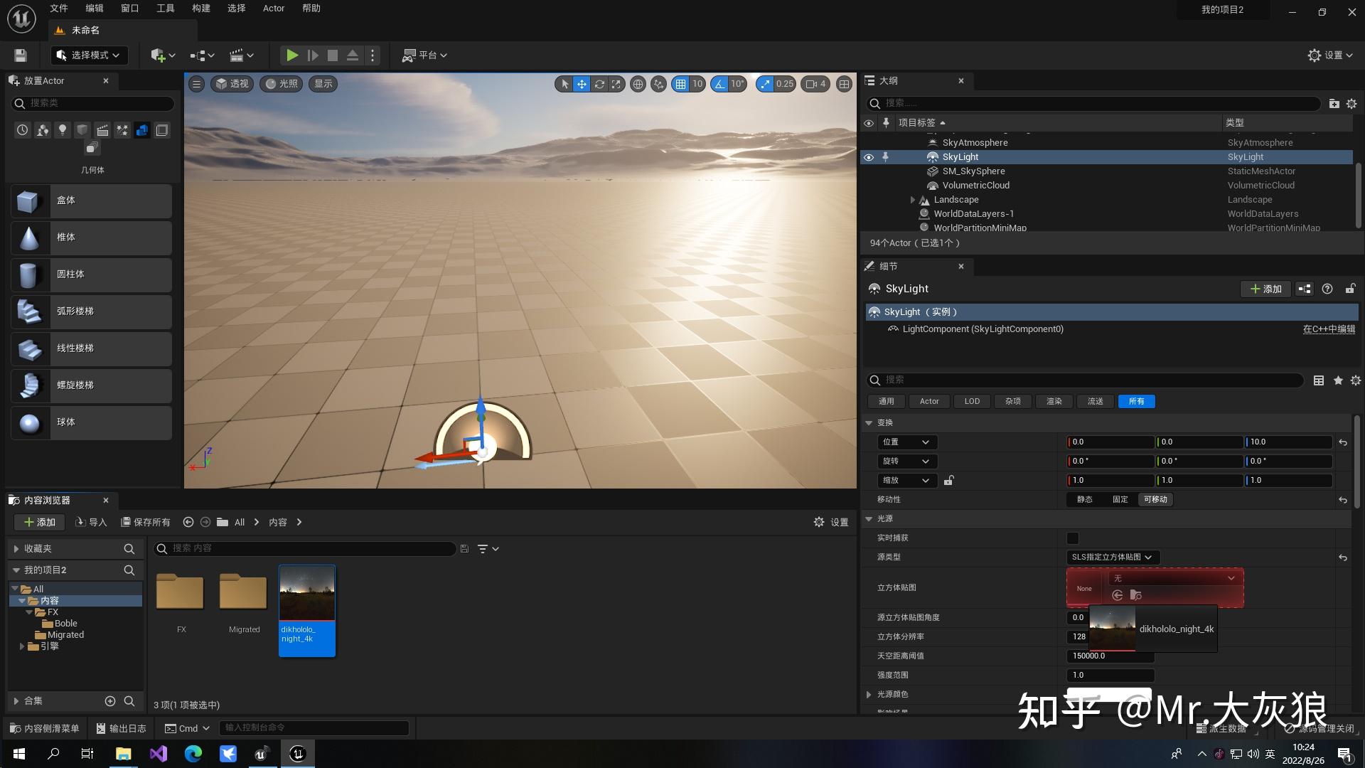Start Play In Editor with the green play button
Image resolution: width=1365 pixels, height=768 pixels.
(x=291, y=55)
